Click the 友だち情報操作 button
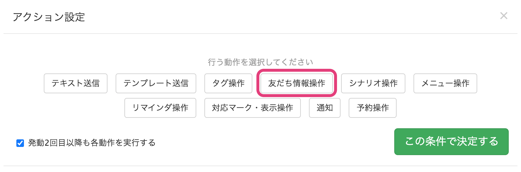The image size is (521, 172). click(x=297, y=83)
